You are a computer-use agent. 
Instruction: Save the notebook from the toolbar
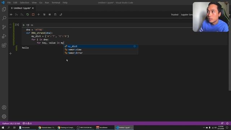[55, 14]
